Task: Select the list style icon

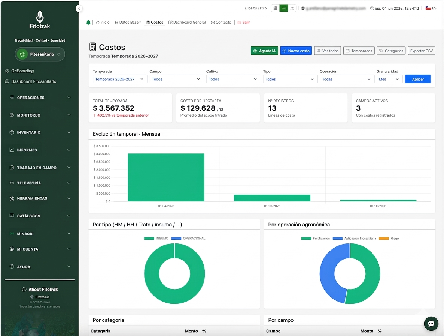Action: click(x=284, y=8)
